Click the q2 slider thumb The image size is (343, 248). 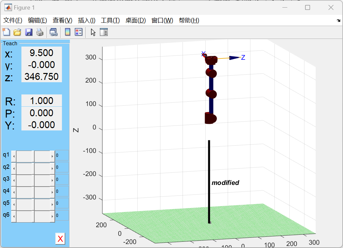[x=33, y=168]
